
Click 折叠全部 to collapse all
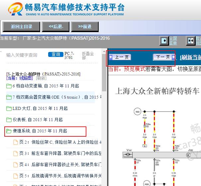coord(88,56)
